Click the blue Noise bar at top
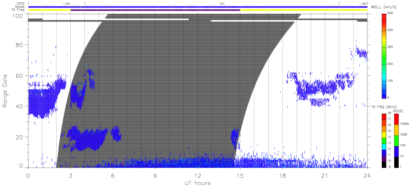The width and height of the screenshot is (413, 190). (198, 7)
